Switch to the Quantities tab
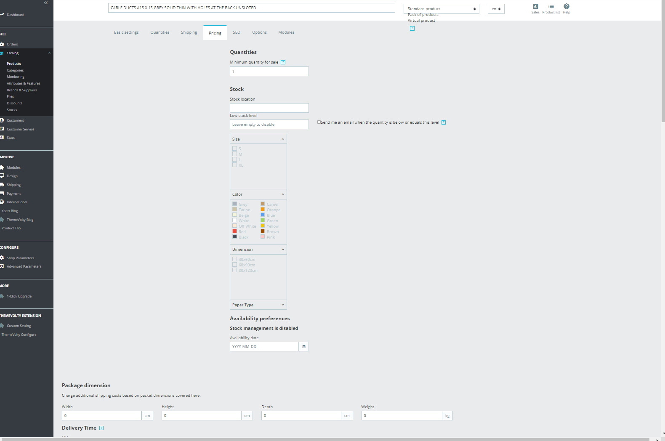The height and width of the screenshot is (441, 665). click(x=160, y=32)
